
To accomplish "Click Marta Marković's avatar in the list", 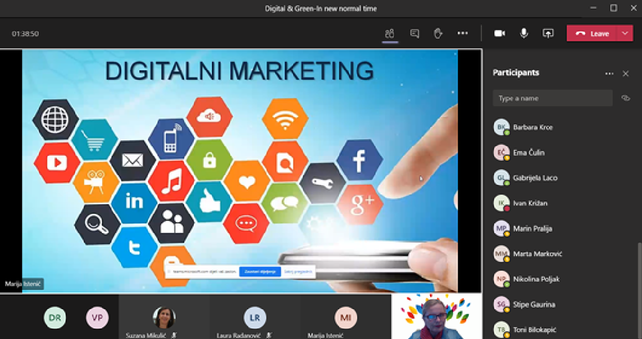I will click(501, 254).
